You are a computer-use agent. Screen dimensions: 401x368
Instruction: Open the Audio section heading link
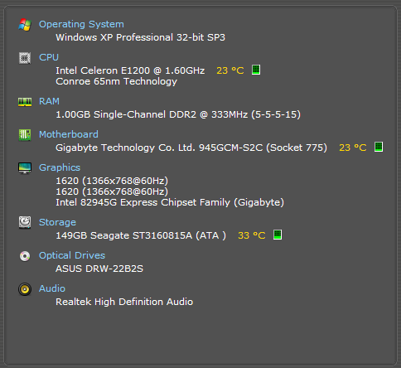point(52,288)
